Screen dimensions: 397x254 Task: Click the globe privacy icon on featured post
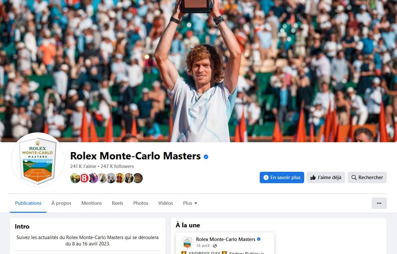[215, 246]
